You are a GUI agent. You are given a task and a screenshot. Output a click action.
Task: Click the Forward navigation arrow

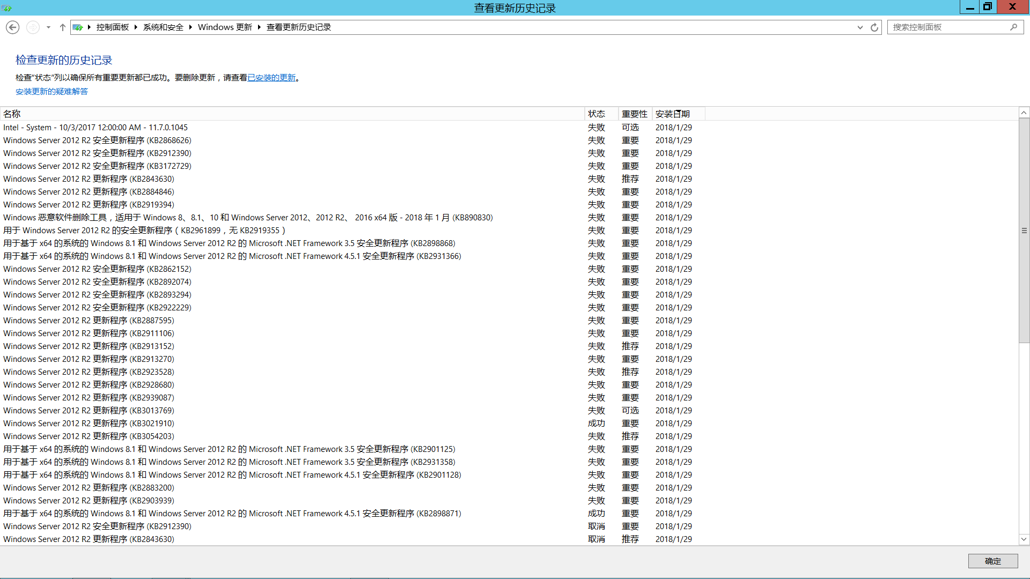(33, 27)
